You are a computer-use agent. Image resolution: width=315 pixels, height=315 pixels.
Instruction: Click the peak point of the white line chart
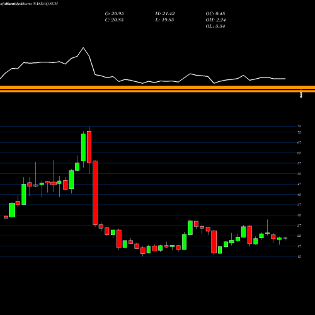(83, 48)
